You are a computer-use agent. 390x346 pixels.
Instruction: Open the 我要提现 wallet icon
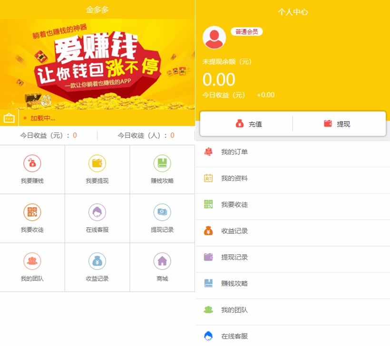coord(97,163)
